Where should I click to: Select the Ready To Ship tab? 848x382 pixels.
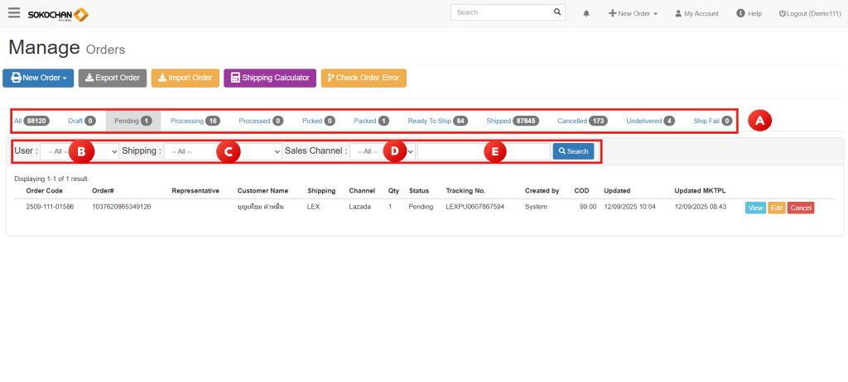(437, 121)
